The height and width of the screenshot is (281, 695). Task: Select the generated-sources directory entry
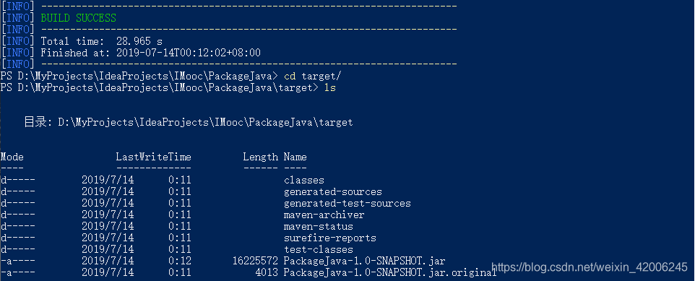[333, 192]
